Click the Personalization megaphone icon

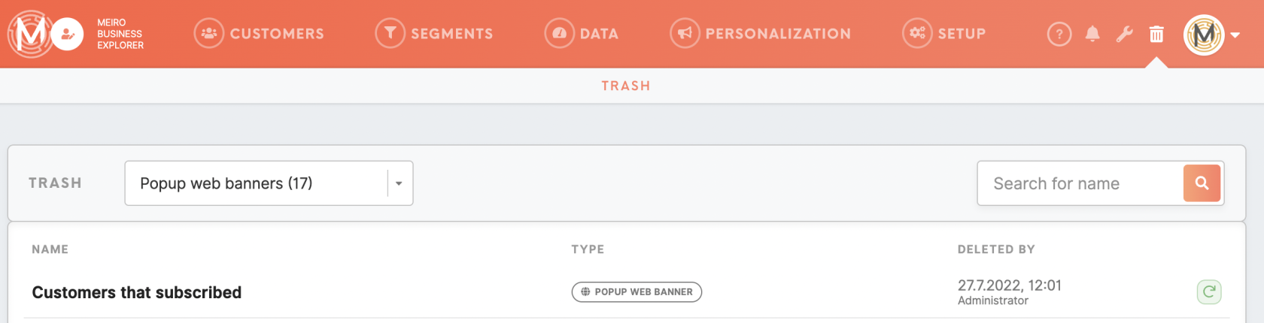[685, 34]
